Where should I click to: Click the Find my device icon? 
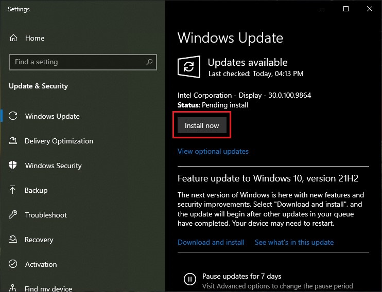click(13, 288)
